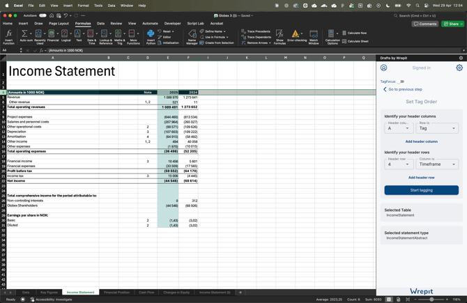The image size is (467, 303).
Task: Open the 'Row is' dropdown showing Tag
Action: [437, 128]
